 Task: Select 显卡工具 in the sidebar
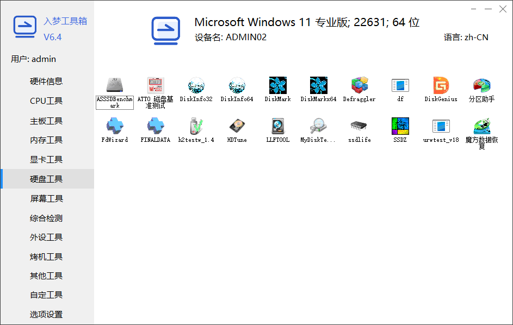pos(46,160)
